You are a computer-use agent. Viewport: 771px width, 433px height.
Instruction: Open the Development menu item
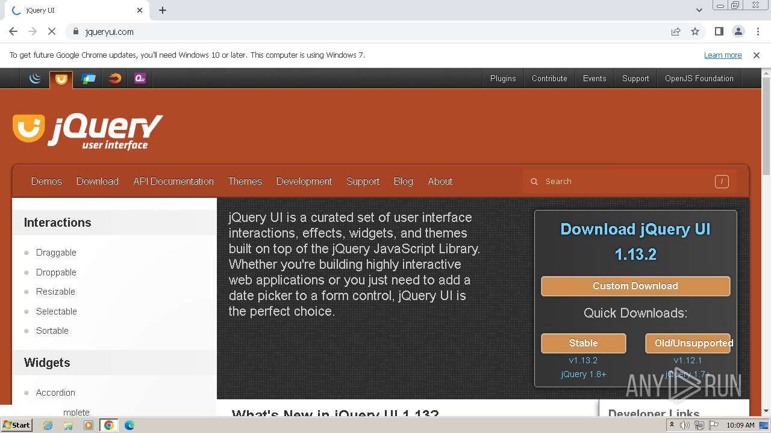pyautogui.click(x=304, y=181)
